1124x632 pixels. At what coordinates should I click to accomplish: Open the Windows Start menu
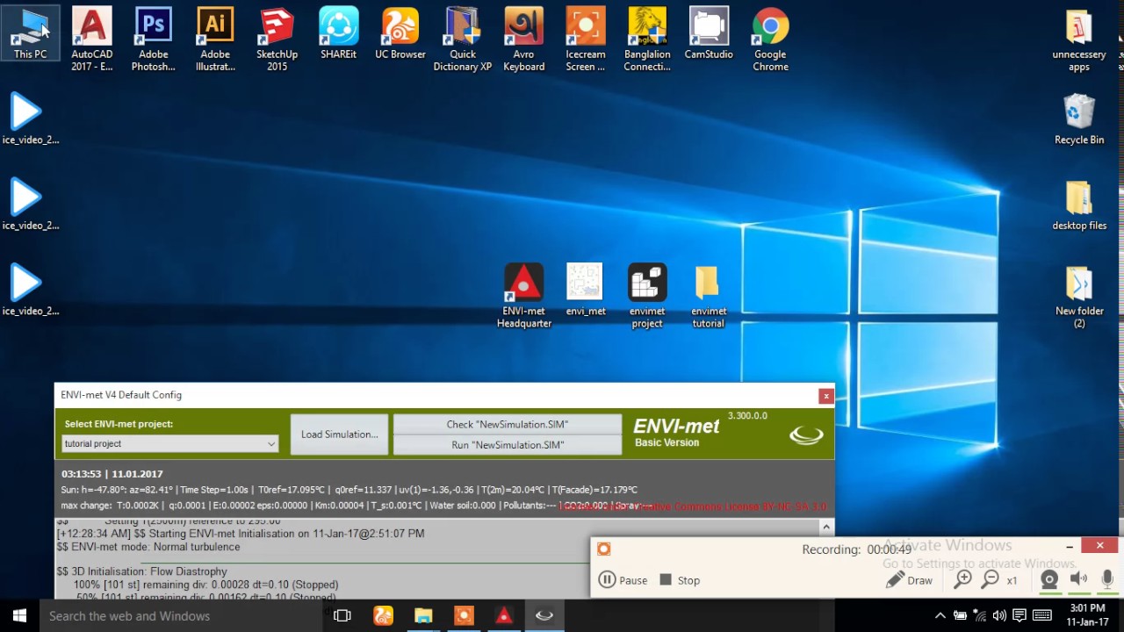tap(19, 616)
